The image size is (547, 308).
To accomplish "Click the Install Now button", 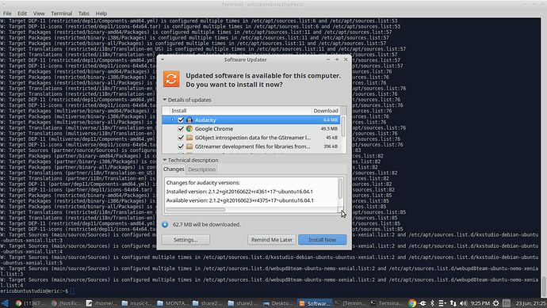I will (323, 240).
